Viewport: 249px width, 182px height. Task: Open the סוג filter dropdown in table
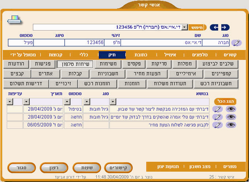pos(87,101)
